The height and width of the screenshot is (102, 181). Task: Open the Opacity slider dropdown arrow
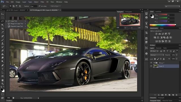176,55
